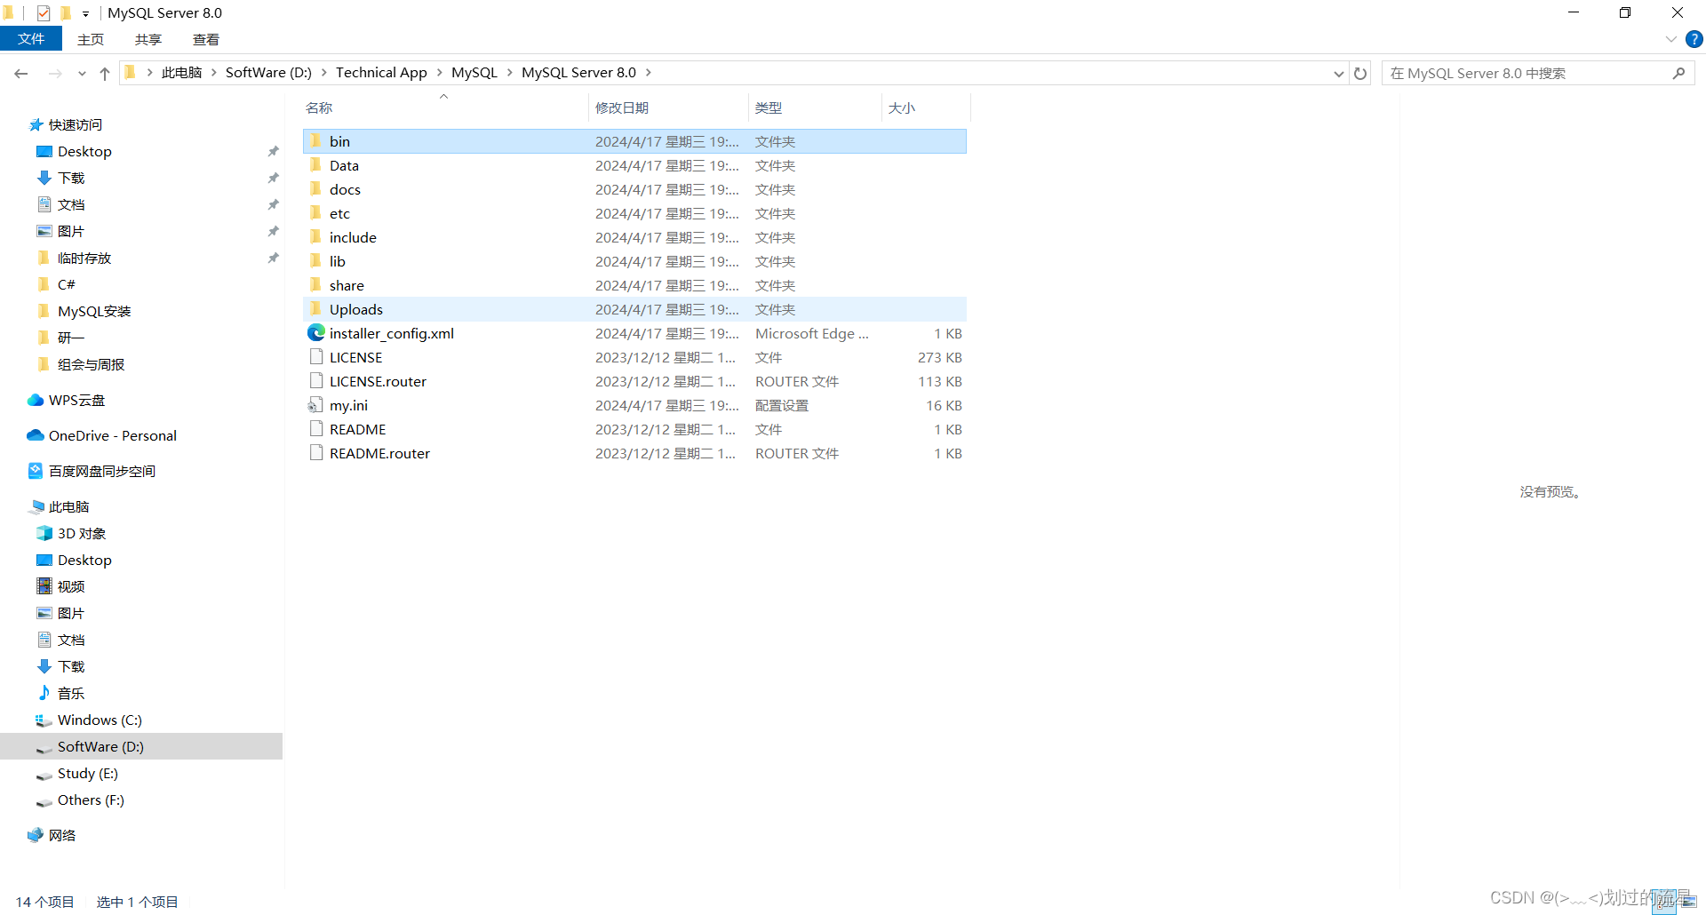
Task: Select the my.ini config file icon
Action: coord(315,404)
